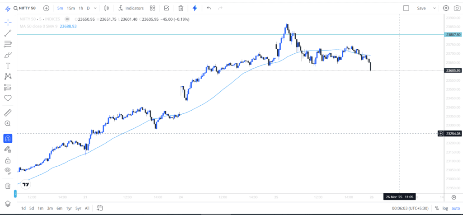463x215 pixels.
Task: Click the checkmark box toolbar icon
Action: [166, 8]
